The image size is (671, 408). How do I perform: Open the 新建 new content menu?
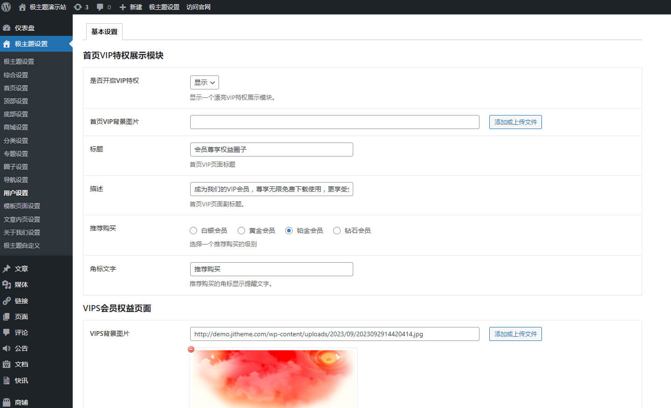pos(131,7)
